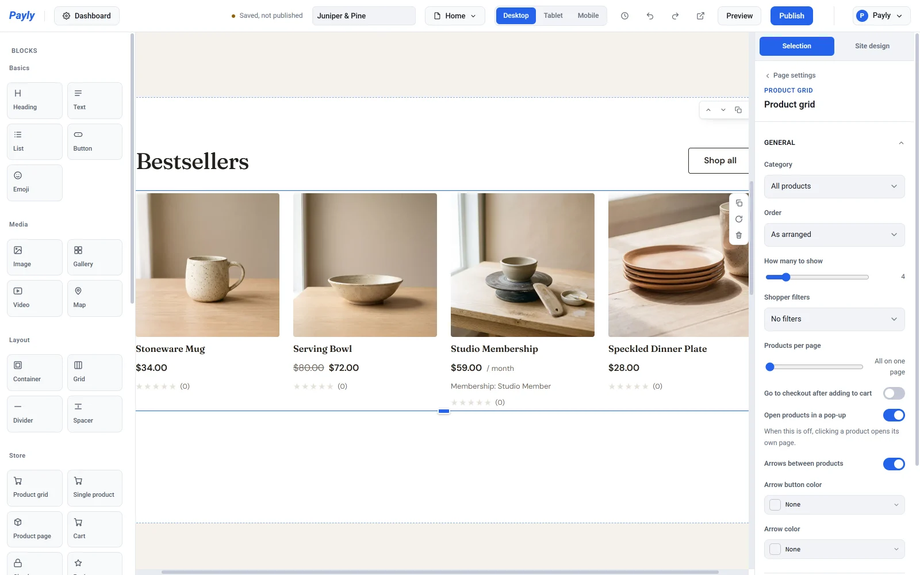Add an Emoji block
This screenshot has height=575, width=920.
pyautogui.click(x=34, y=183)
